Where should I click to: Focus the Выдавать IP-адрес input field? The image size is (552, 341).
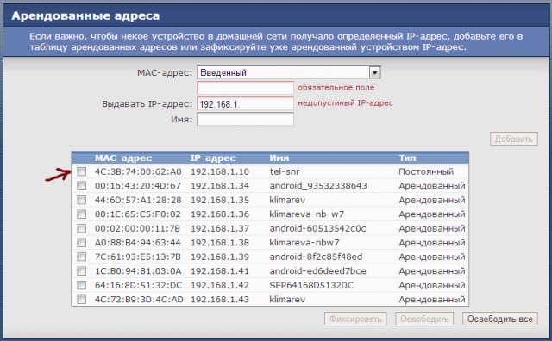coord(245,103)
